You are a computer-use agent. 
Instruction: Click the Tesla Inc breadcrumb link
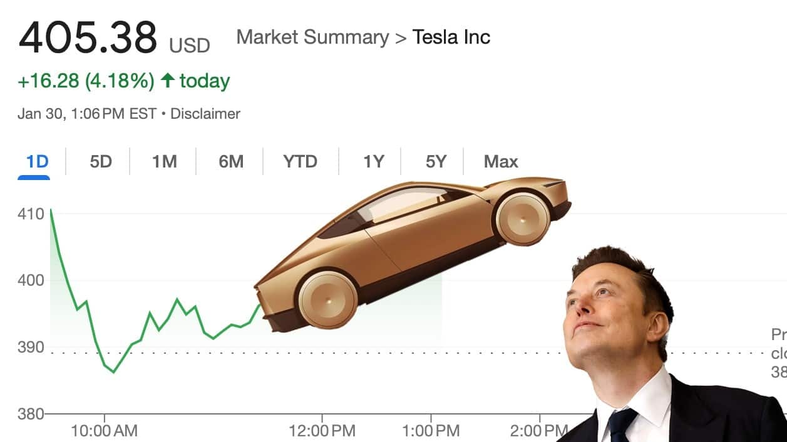coord(451,37)
